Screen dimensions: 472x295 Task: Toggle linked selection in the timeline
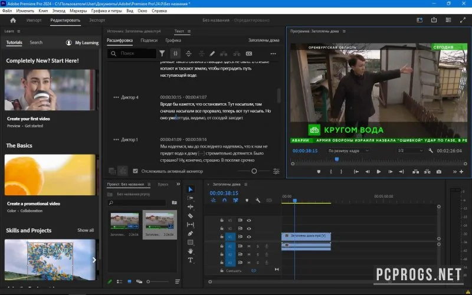point(235,200)
